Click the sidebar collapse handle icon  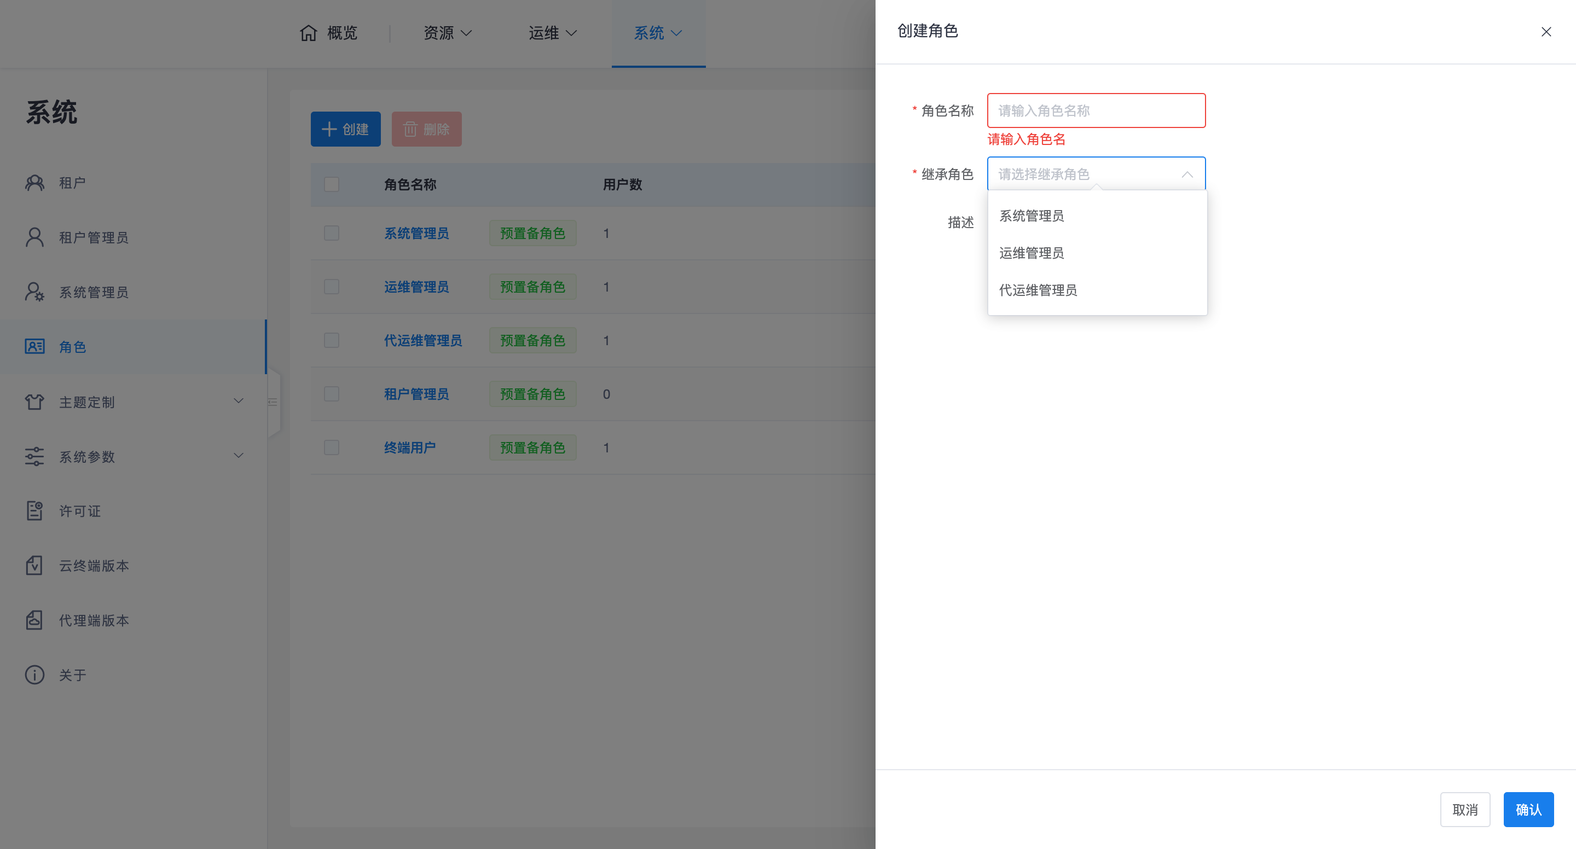(x=273, y=402)
